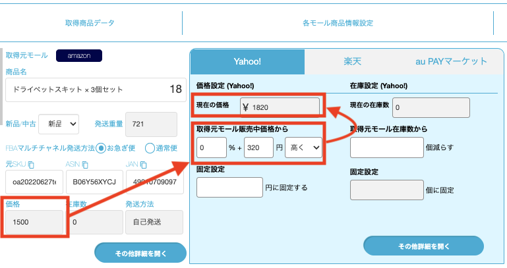Click the copy icon next to 元SKU
This screenshot has height=268, width=507.
point(30,163)
